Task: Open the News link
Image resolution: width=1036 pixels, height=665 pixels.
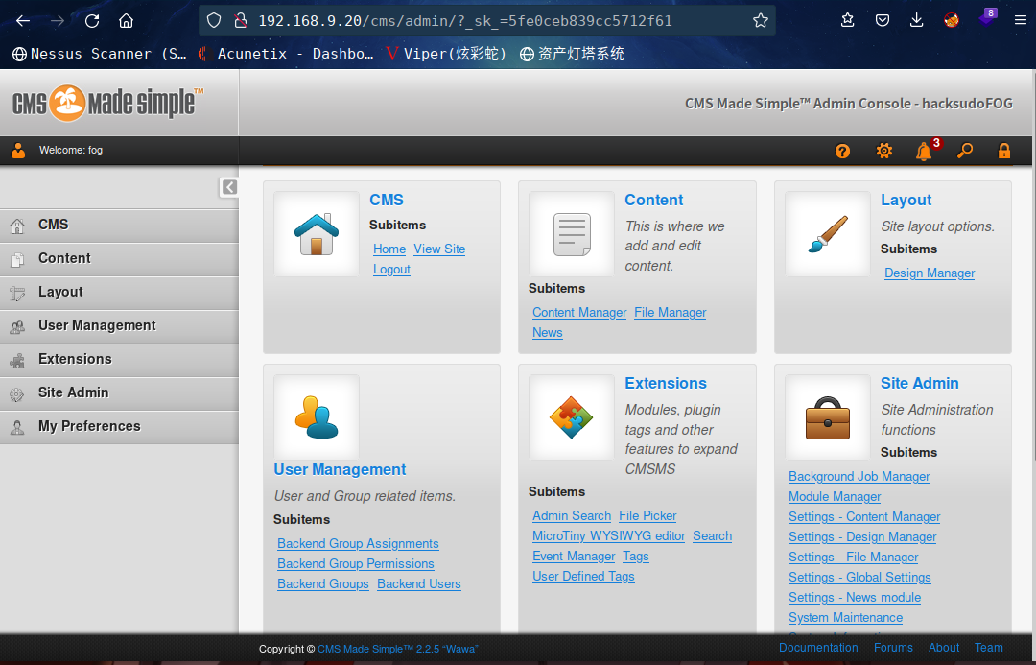Action: (x=548, y=332)
